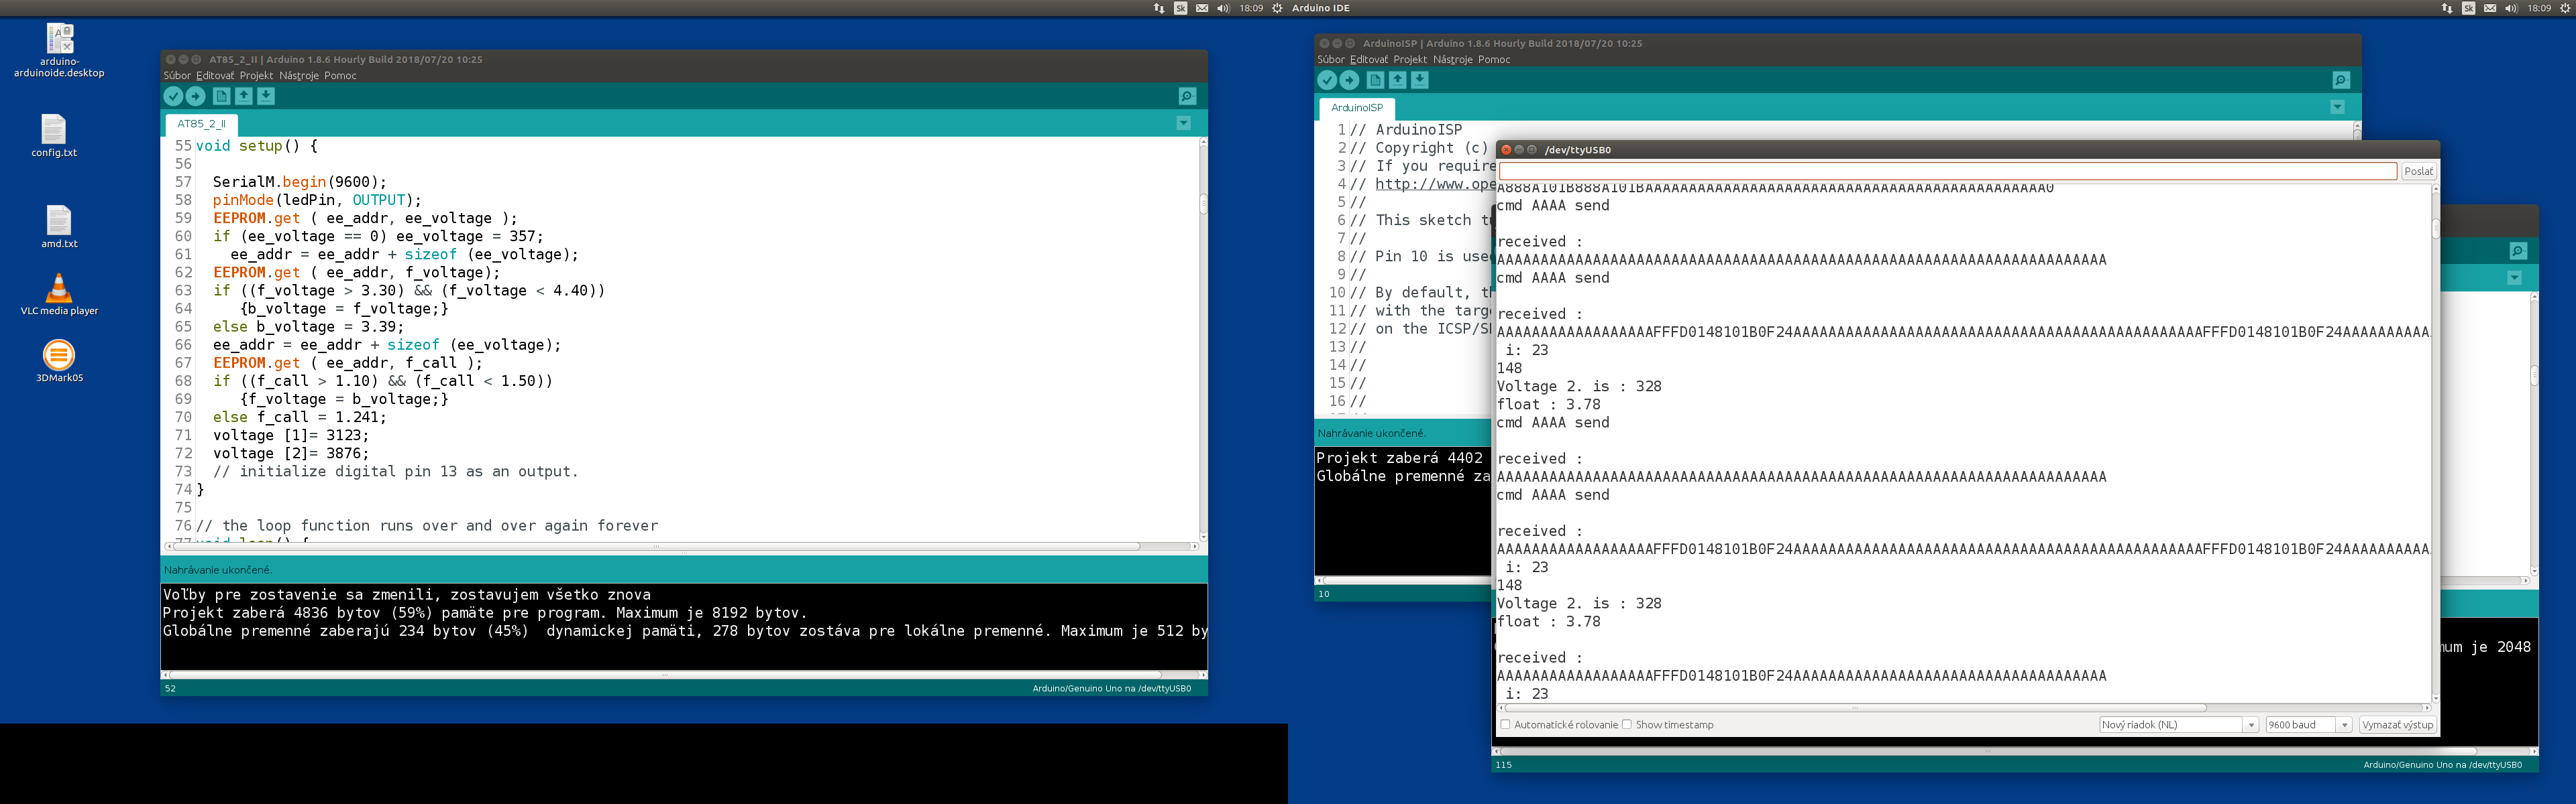
Task: Click the Poslať send button
Action: click(2418, 171)
